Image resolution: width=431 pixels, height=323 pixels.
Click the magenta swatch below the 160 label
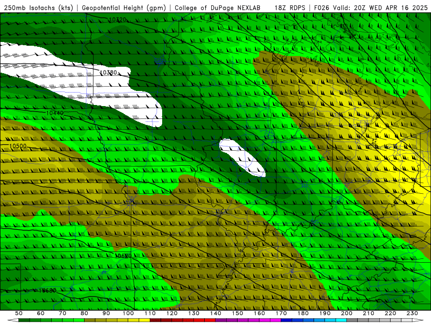coord(265,320)
